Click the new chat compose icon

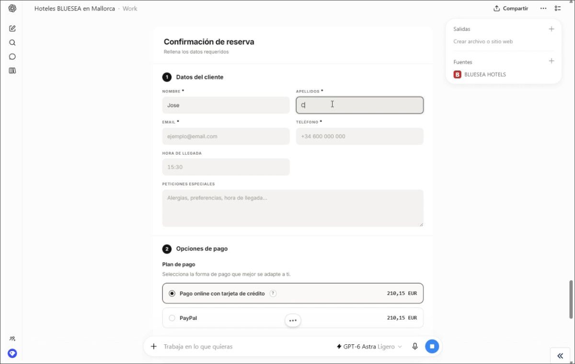(x=12, y=28)
